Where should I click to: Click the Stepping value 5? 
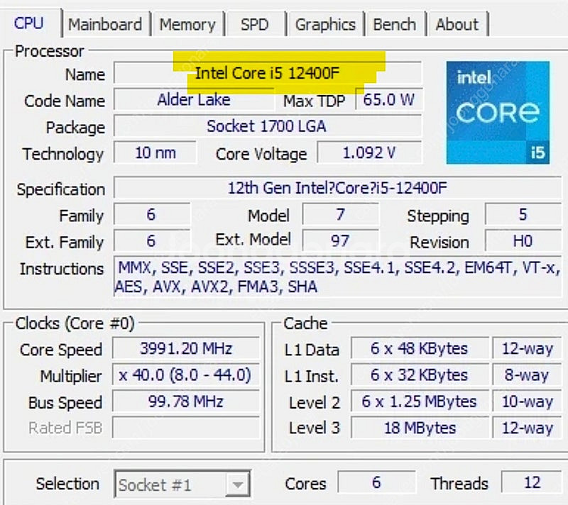click(523, 214)
